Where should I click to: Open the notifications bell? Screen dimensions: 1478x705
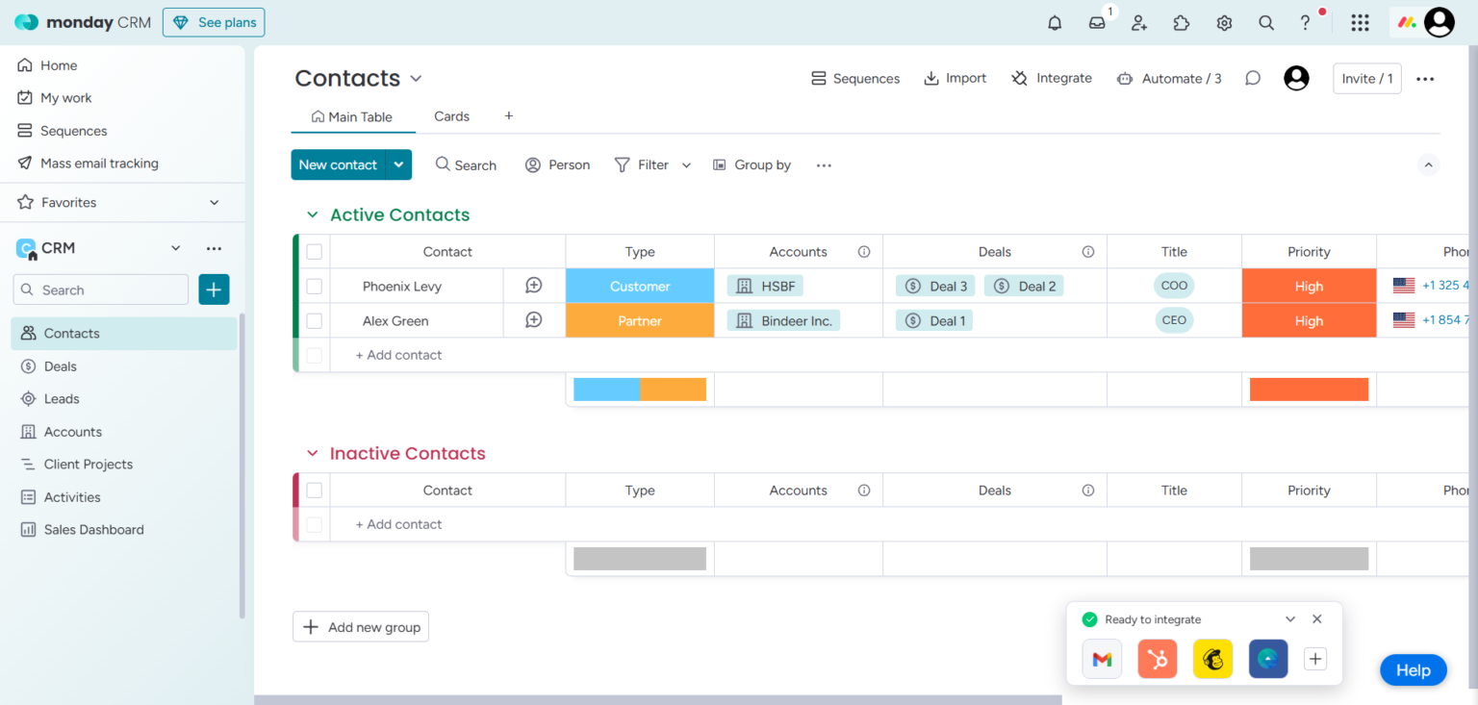1054,21
